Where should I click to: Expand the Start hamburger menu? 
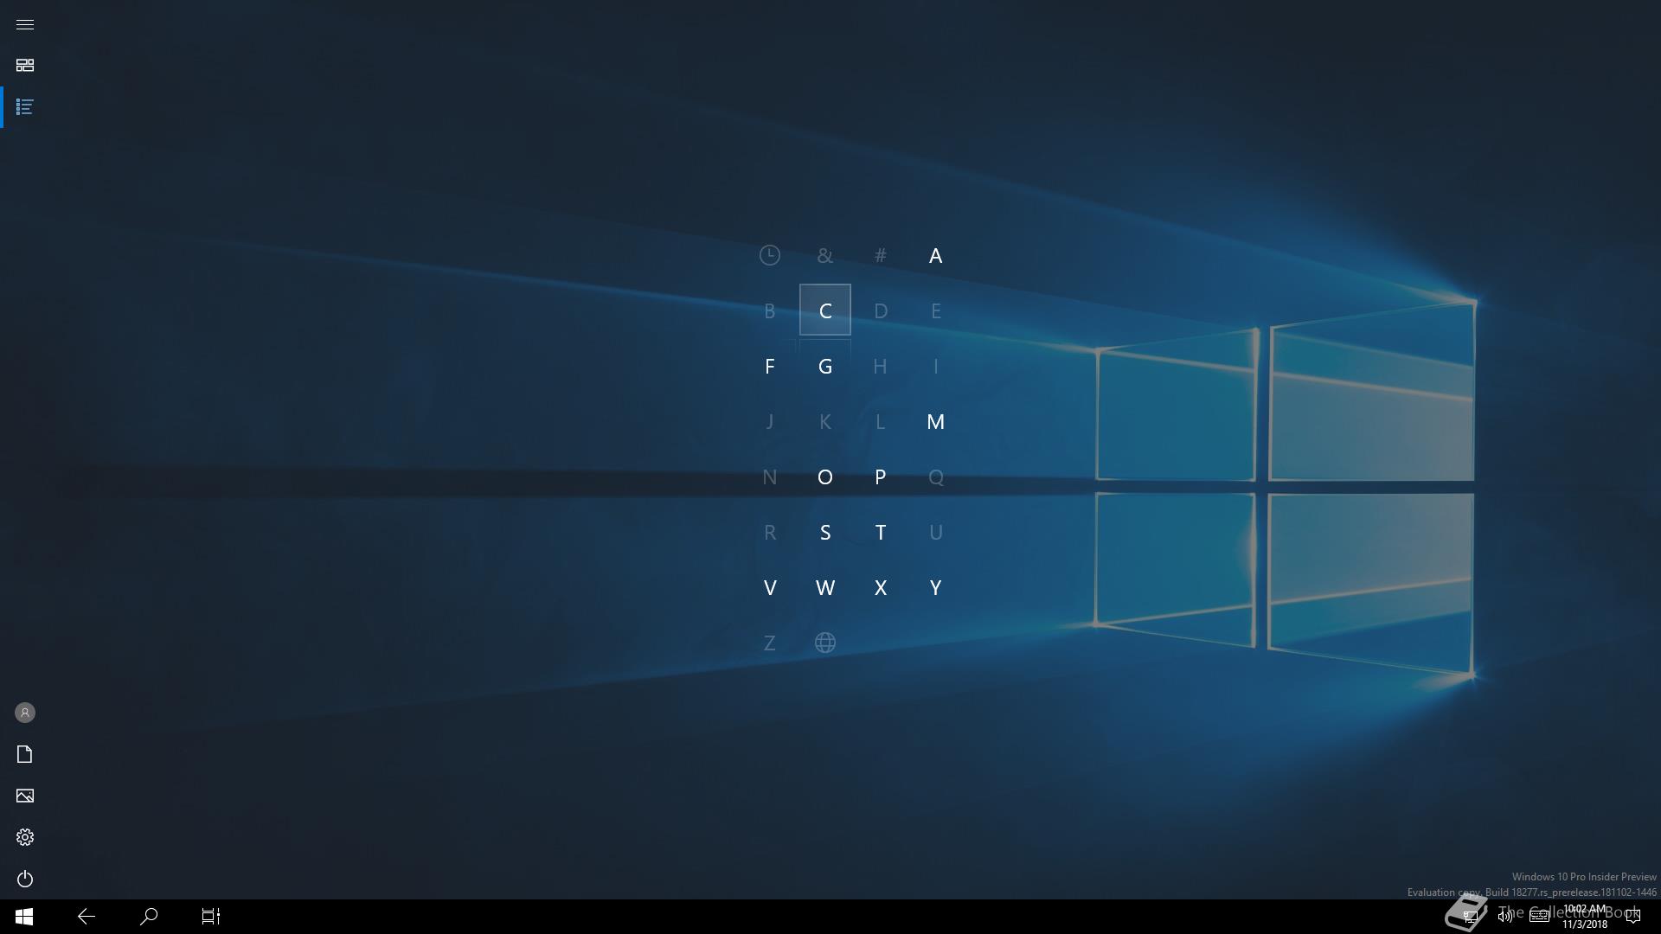click(x=25, y=24)
